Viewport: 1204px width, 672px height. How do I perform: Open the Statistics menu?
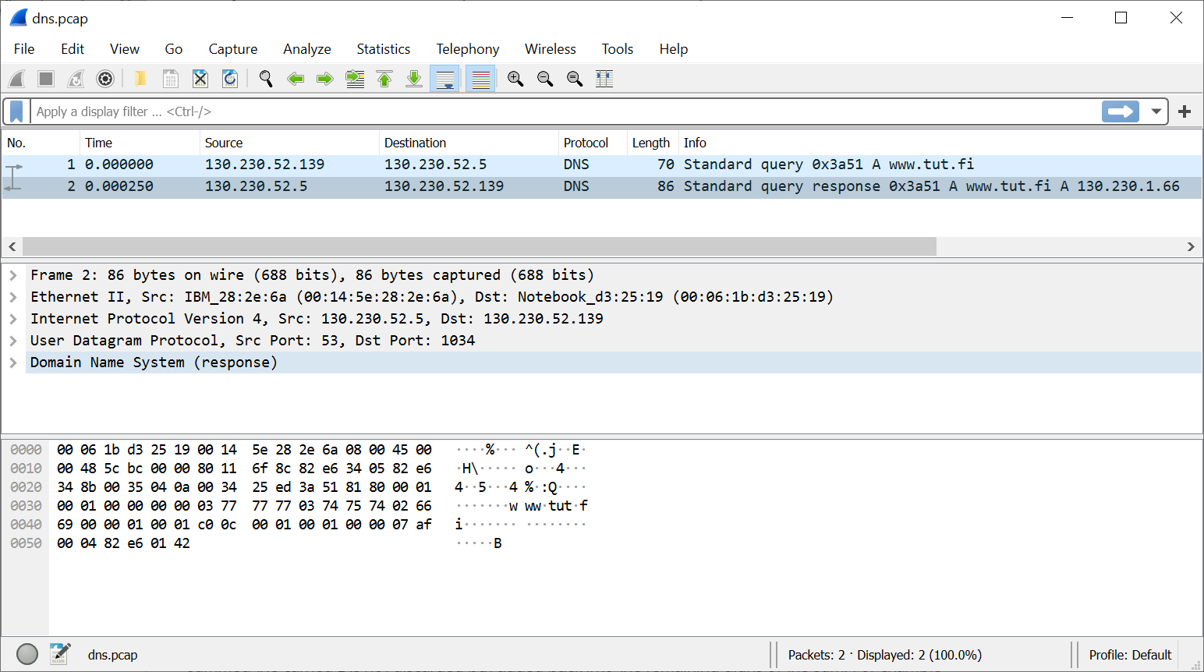[x=383, y=48]
